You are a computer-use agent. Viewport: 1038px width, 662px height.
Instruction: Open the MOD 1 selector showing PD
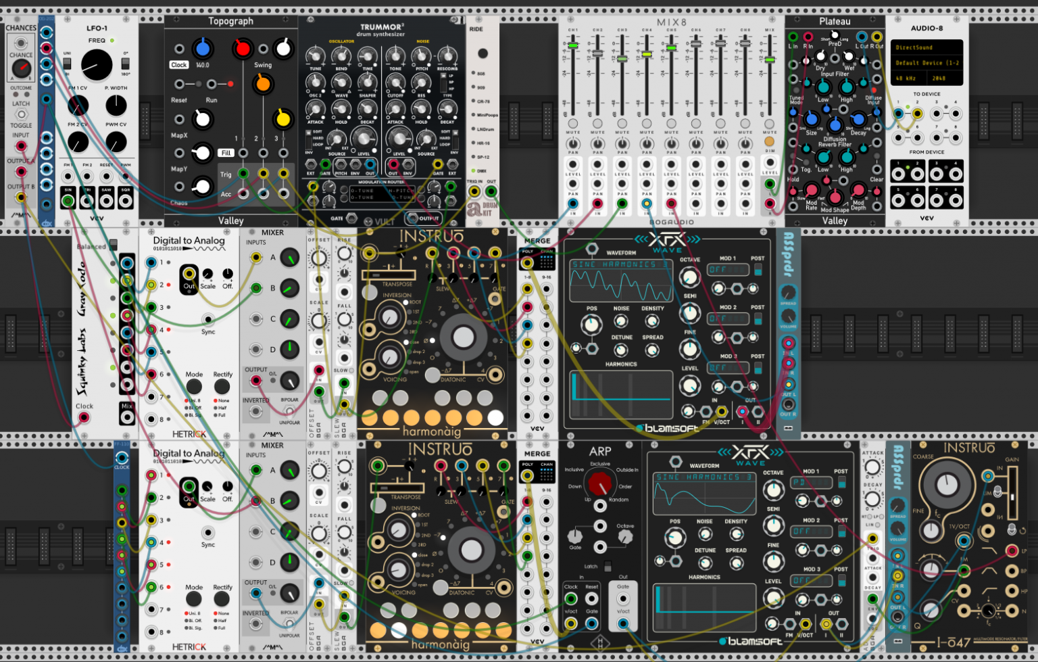coord(811,482)
